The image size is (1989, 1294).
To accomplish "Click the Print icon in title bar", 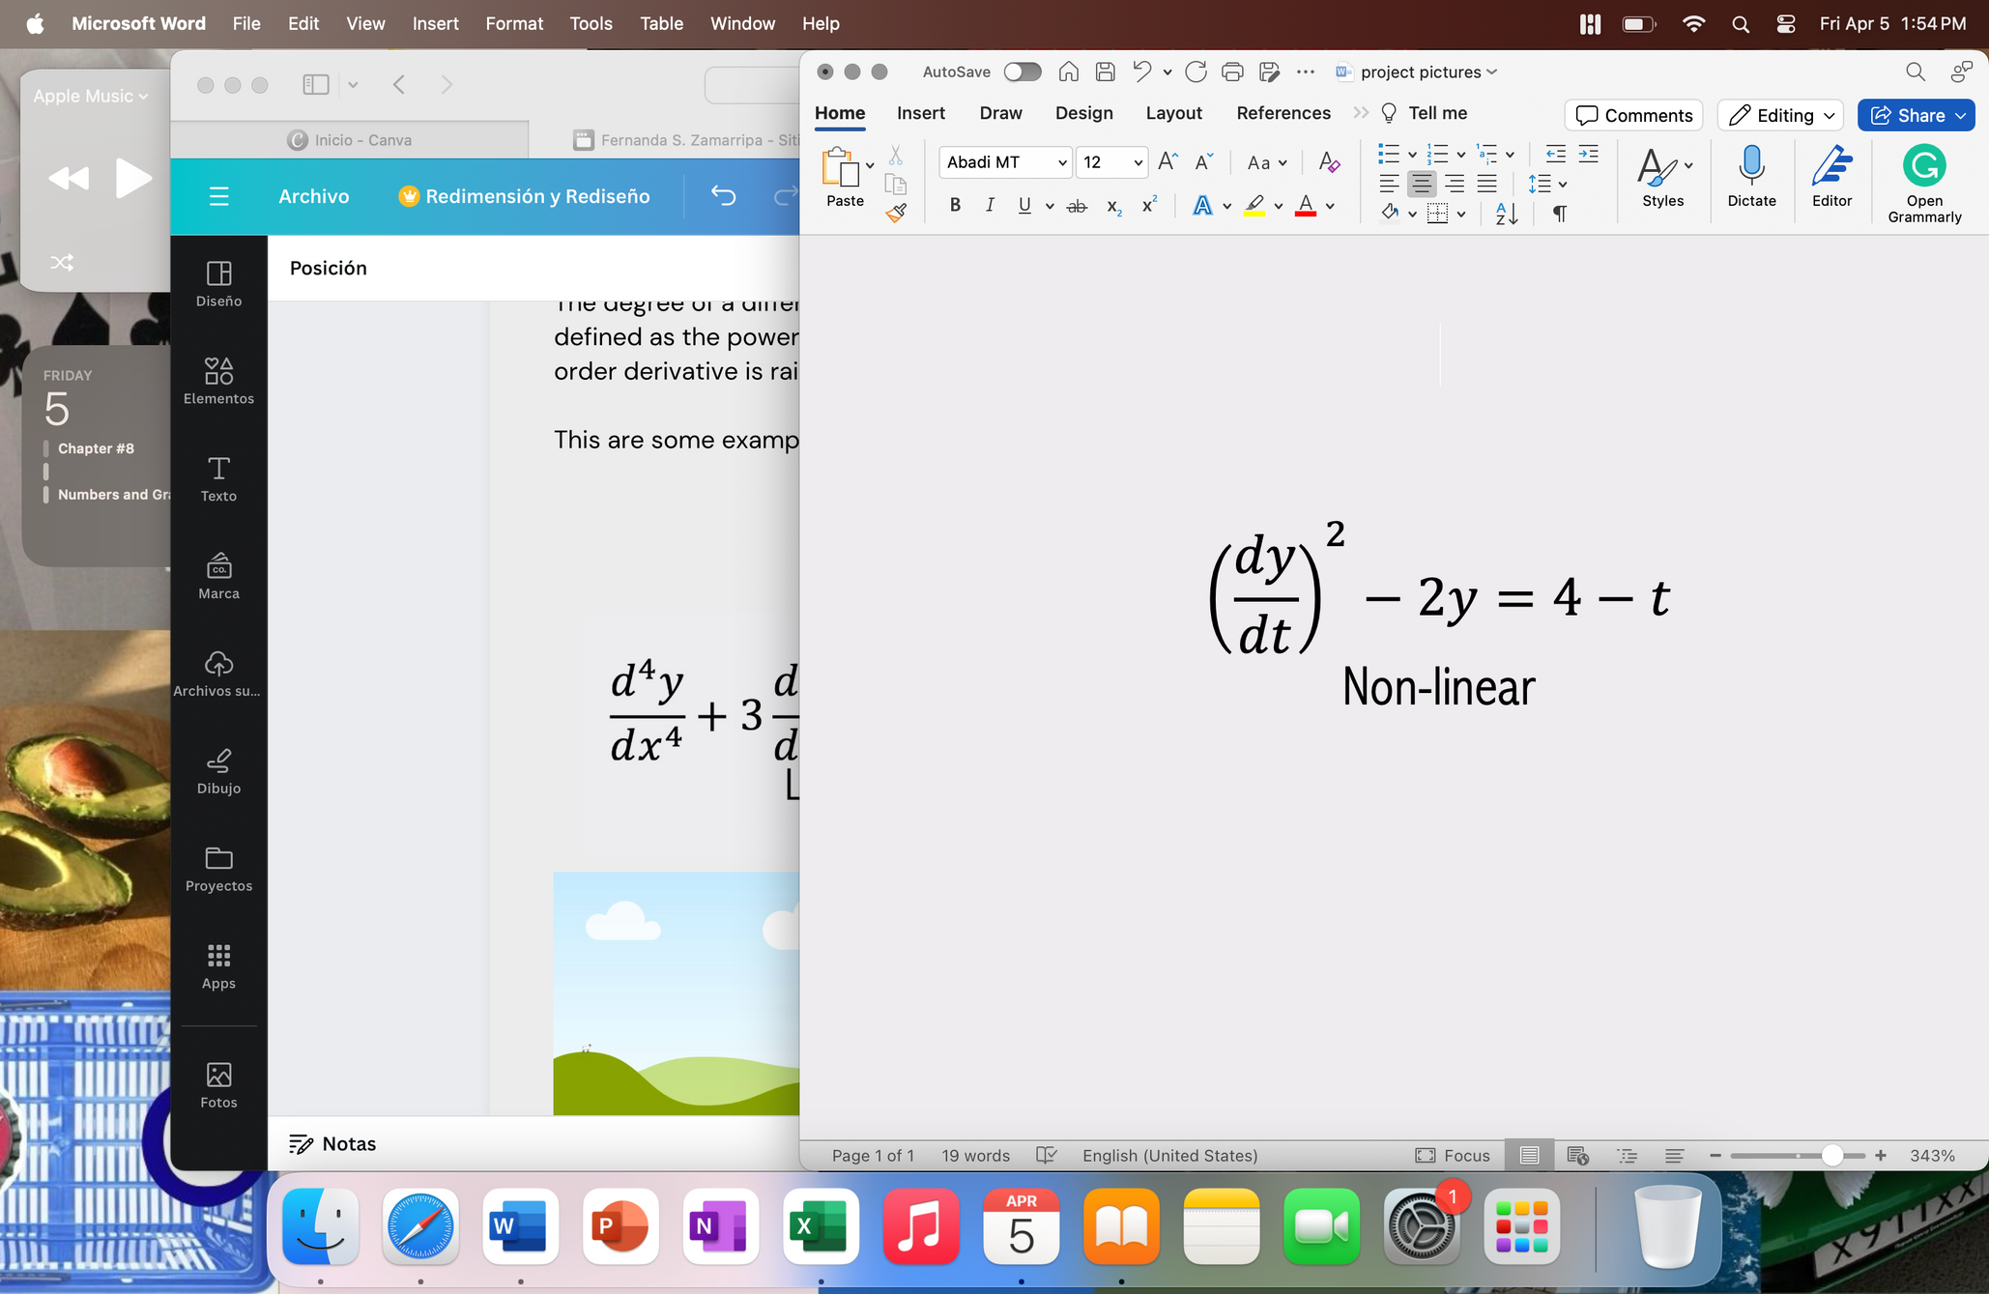I will [x=1231, y=72].
